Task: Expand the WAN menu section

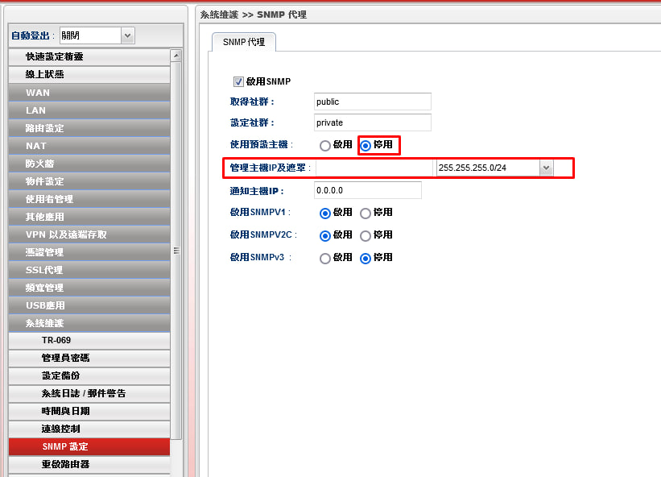Action: (x=89, y=93)
